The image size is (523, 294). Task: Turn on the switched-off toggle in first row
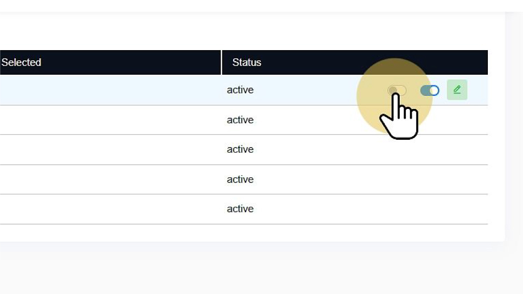coord(397,90)
